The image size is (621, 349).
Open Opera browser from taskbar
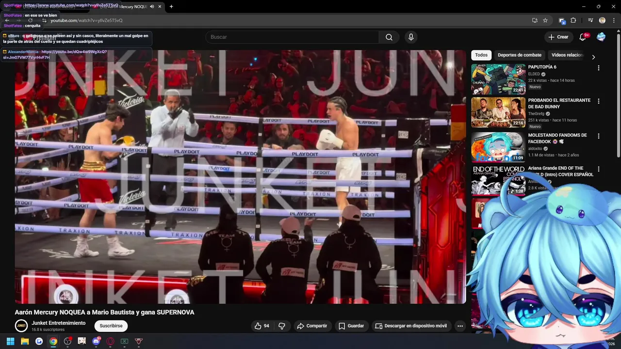[110, 341]
